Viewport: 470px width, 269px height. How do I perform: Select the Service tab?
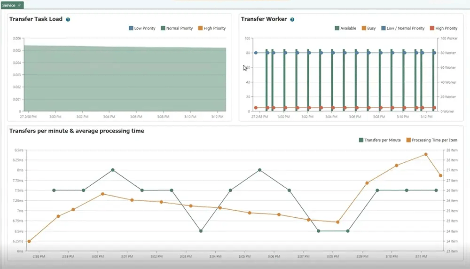point(9,5)
